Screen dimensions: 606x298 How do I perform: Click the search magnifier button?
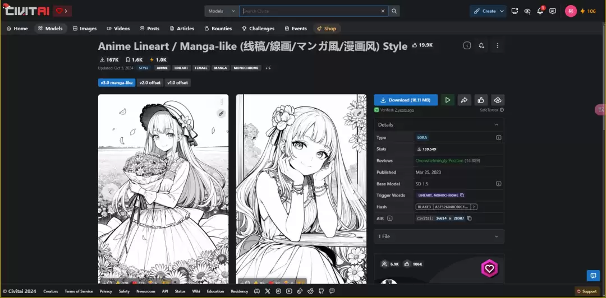pos(394,11)
